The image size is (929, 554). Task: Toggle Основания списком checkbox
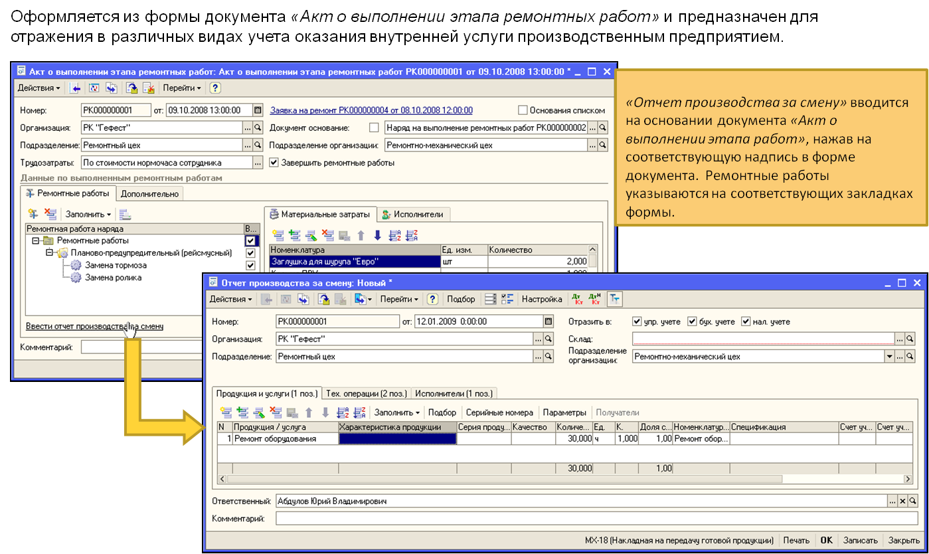[x=523, y=110]
